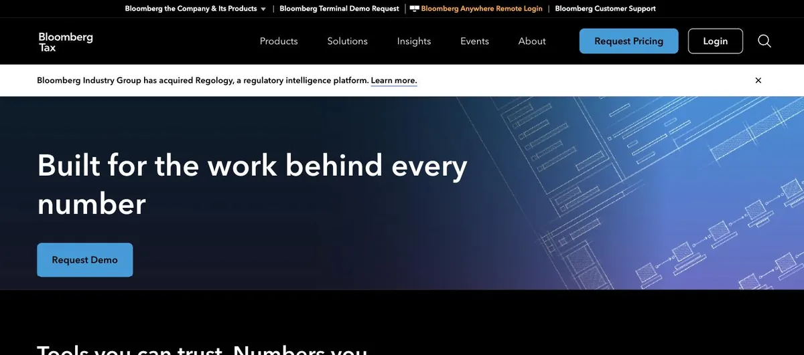
Task: Click the Login button
Action: 716,41
